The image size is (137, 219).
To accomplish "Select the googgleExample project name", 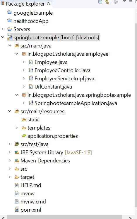I will [33, 13].
